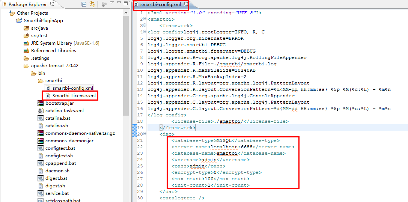This screenshot has height=202, width=408.
Task: Click the Package Explorer vertical scrollbar thumb
Action: point(126,66)
